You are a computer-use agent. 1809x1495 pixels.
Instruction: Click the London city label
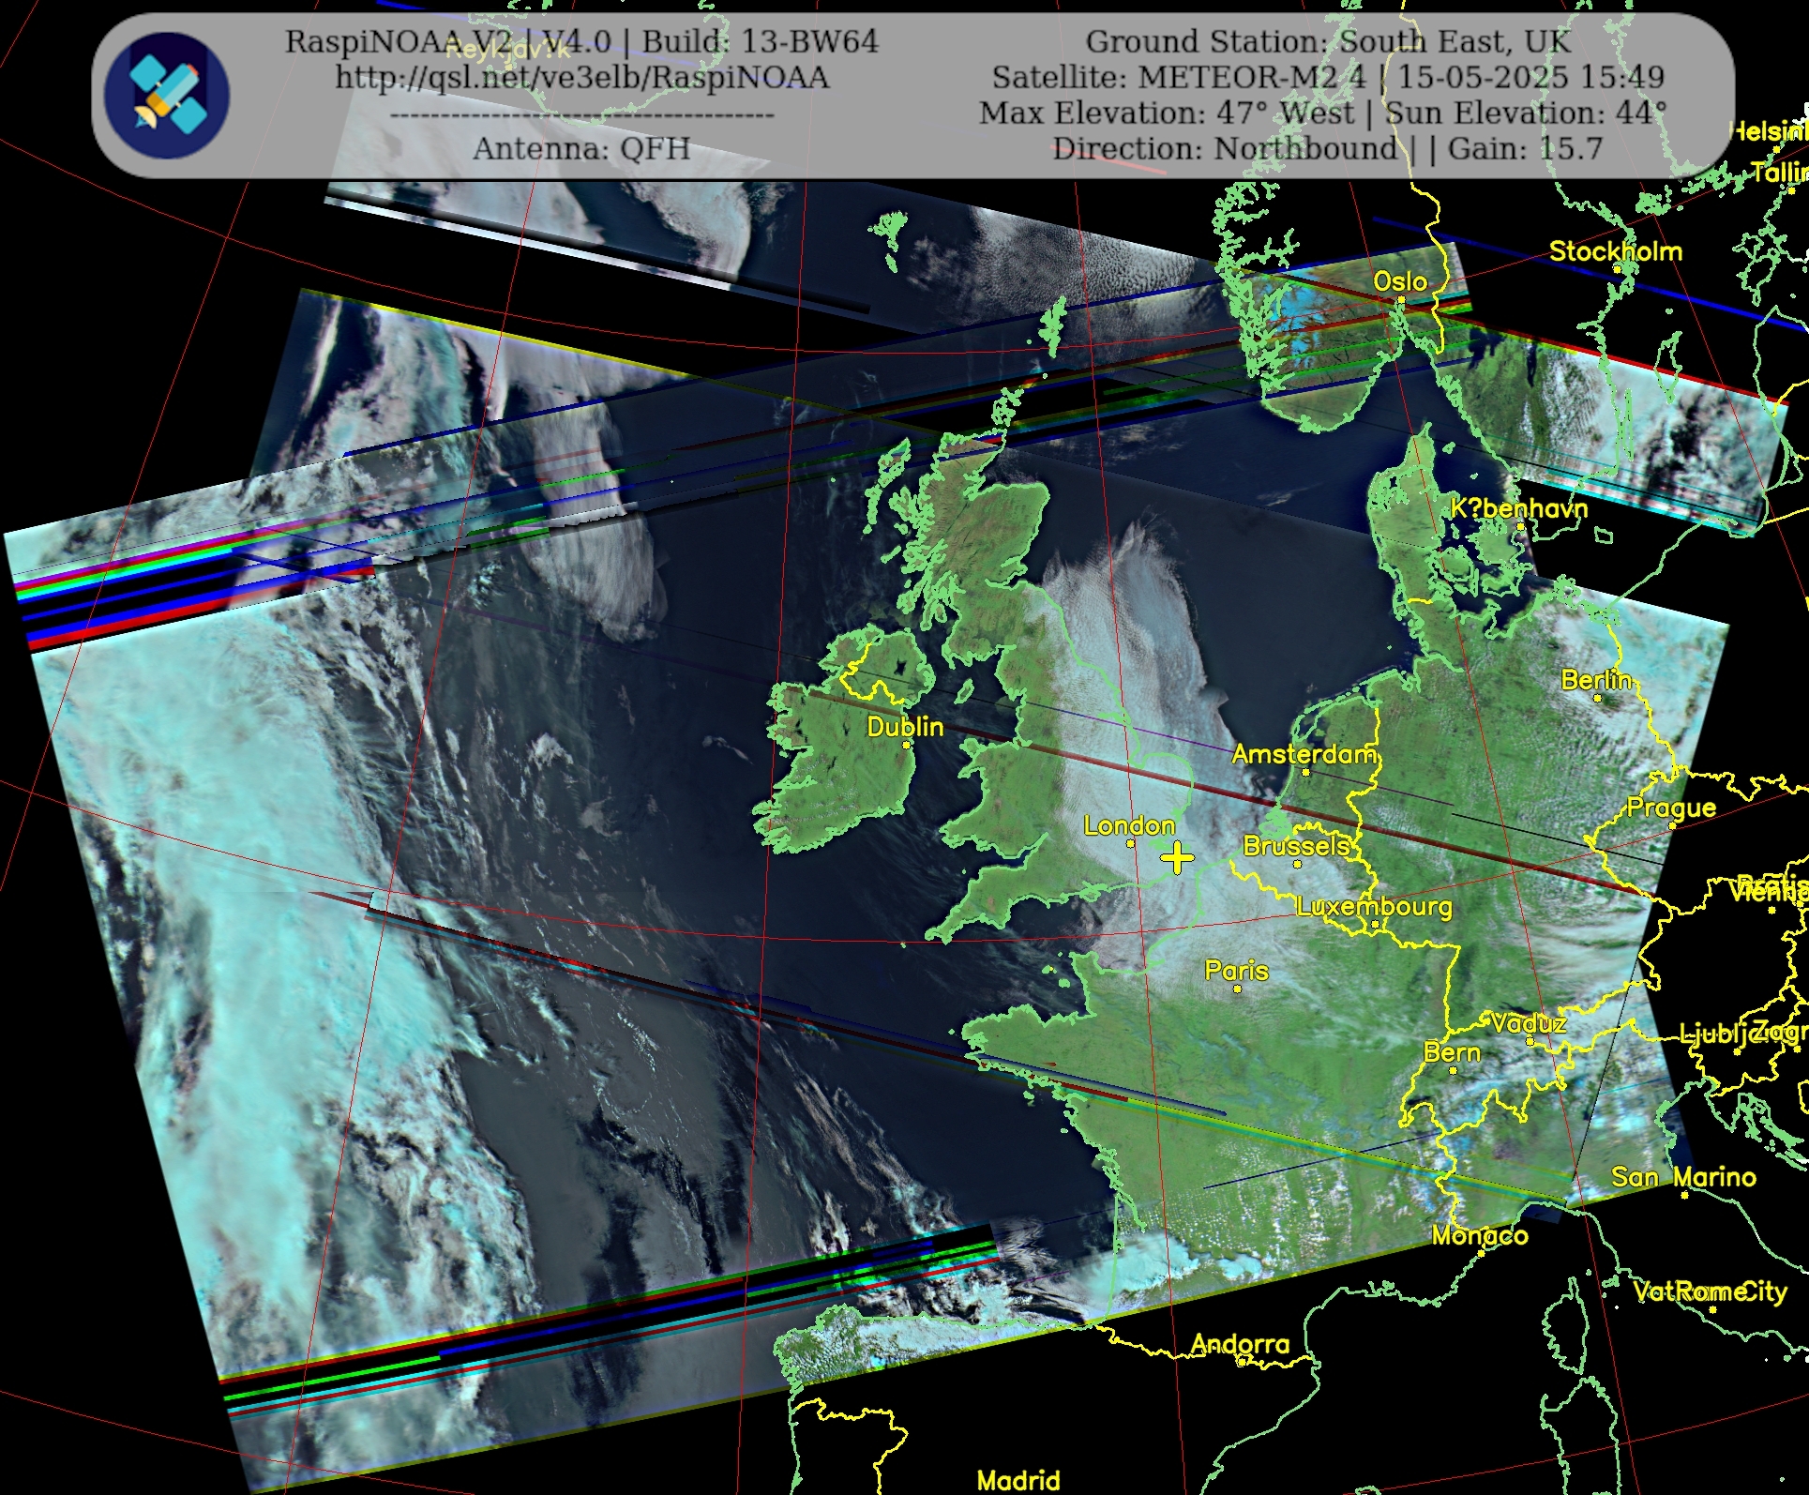point(1129,825)
